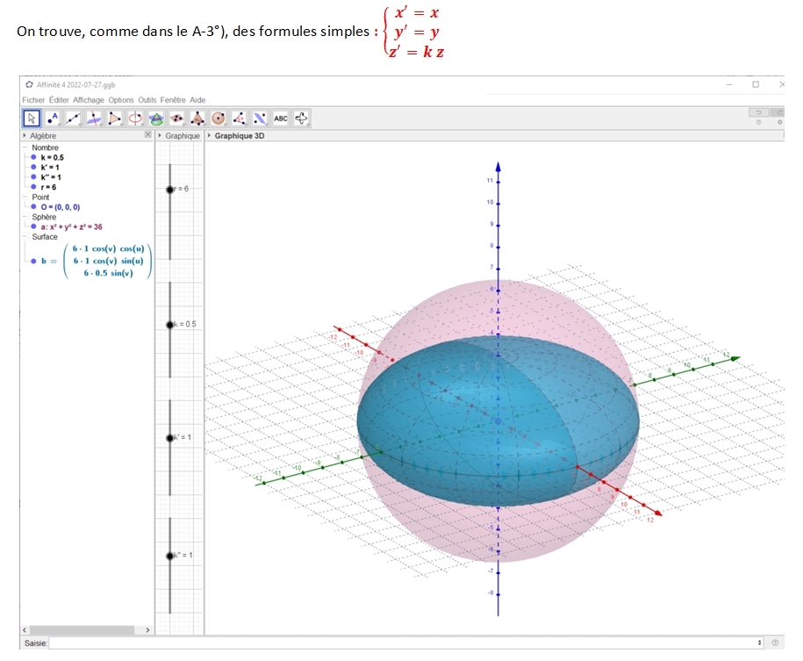Select the Reflect about plane tool
803x661 pixels.
[260, 119]
